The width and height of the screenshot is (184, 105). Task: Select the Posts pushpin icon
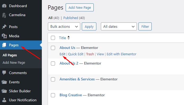tap(4, 27)
